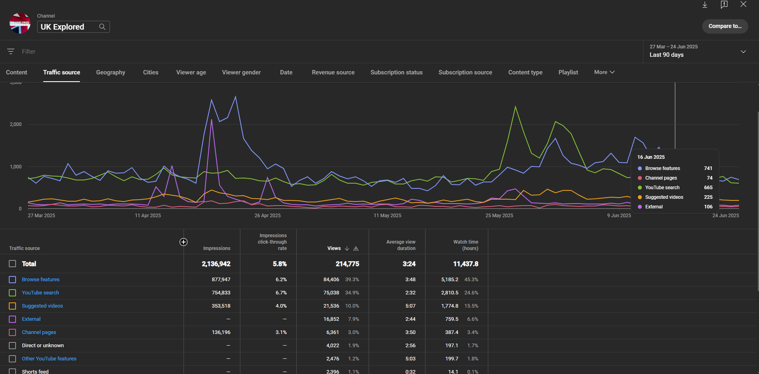Sort descending by the Views arrow
Image resolution: width=759 pixels, height=374 pixels.
(347, 248)
